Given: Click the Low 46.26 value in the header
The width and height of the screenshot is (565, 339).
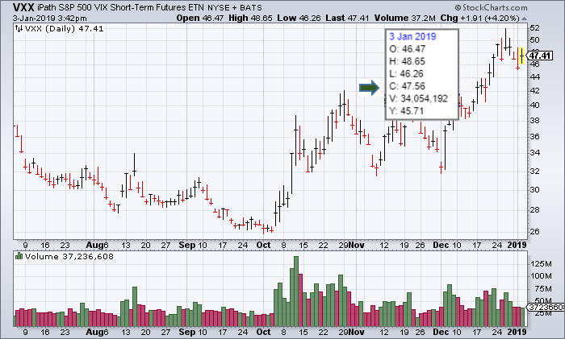Looking at the screenshot, I should click(299, 18).
